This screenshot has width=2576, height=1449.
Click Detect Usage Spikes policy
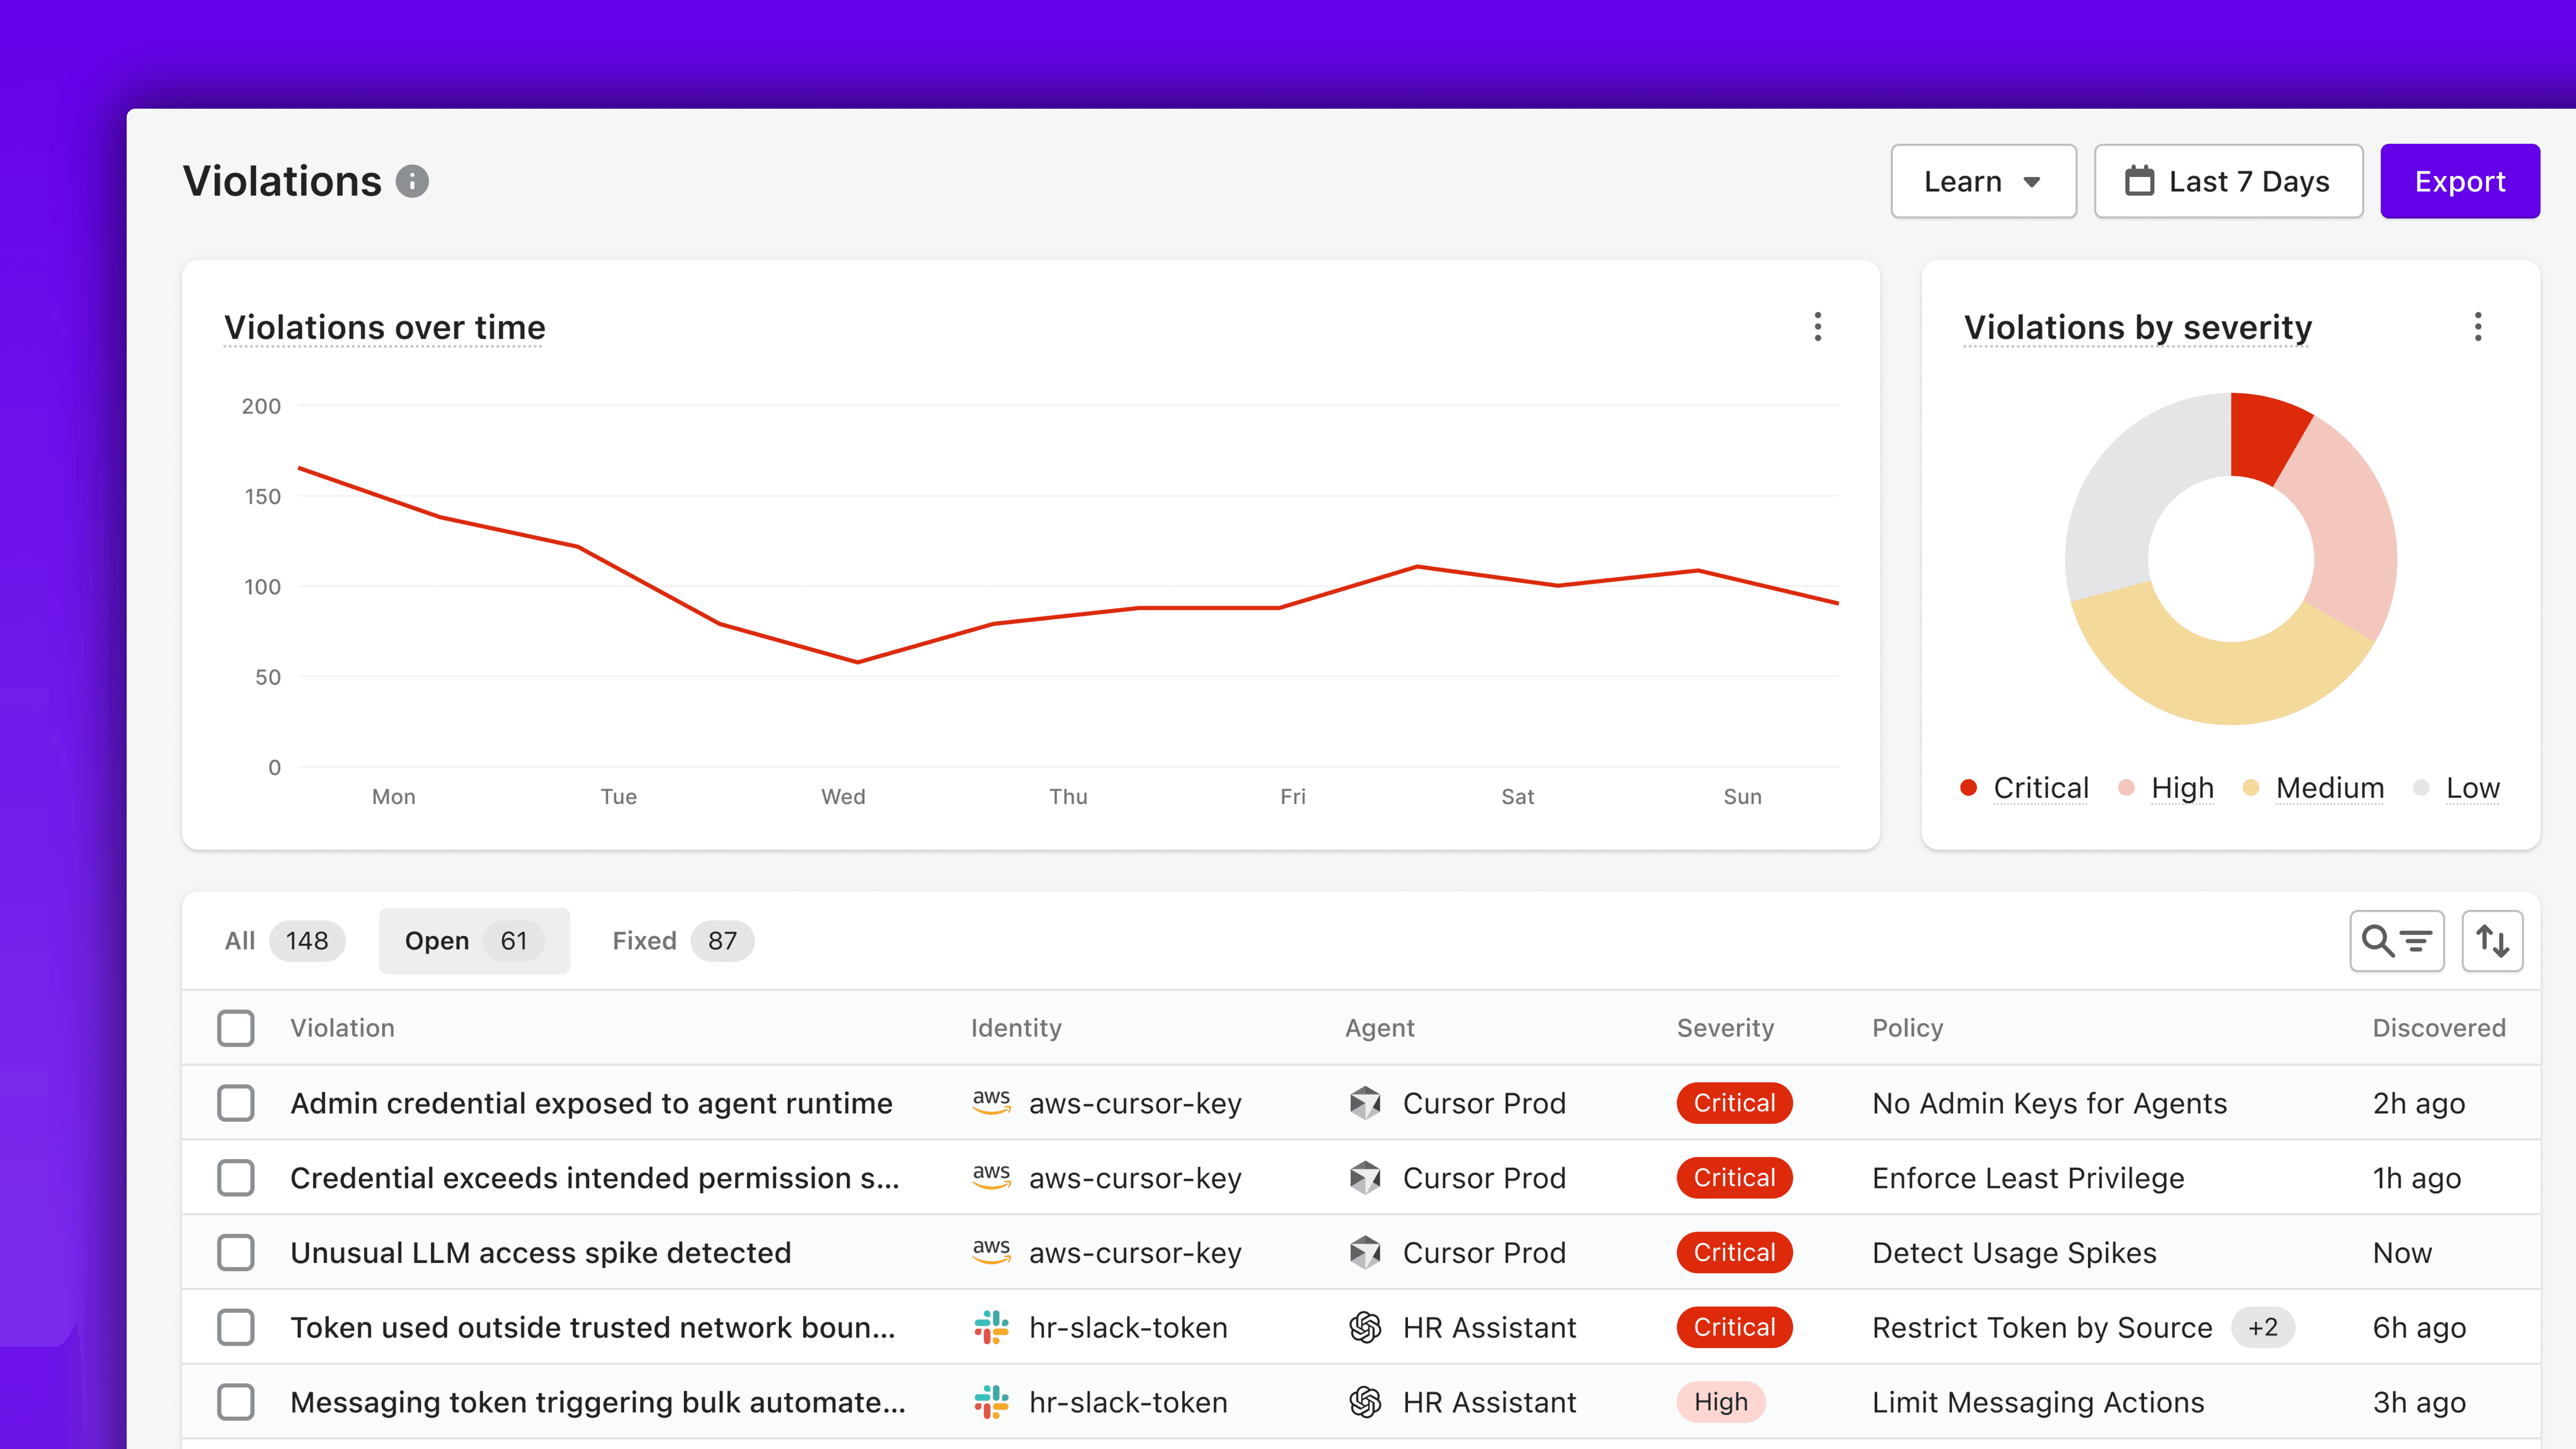(2014, 1252)
